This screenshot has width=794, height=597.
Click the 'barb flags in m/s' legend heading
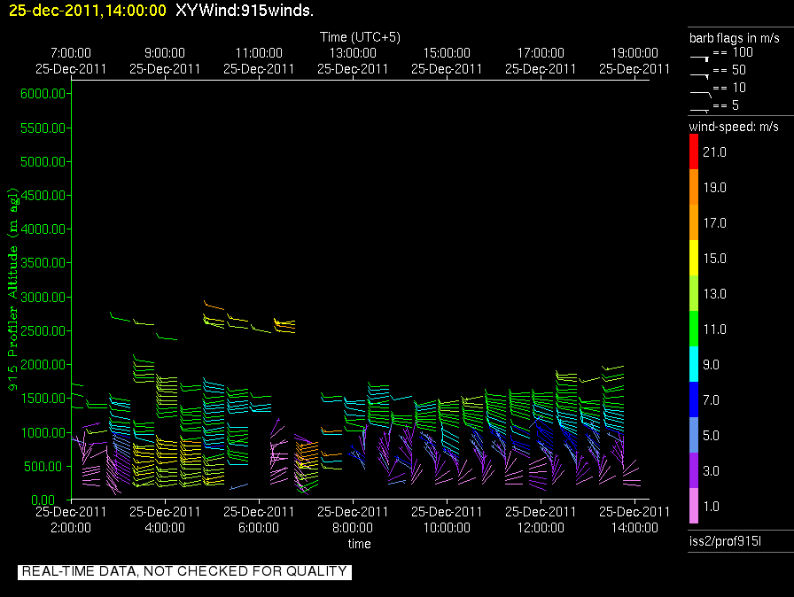[735, 38]
